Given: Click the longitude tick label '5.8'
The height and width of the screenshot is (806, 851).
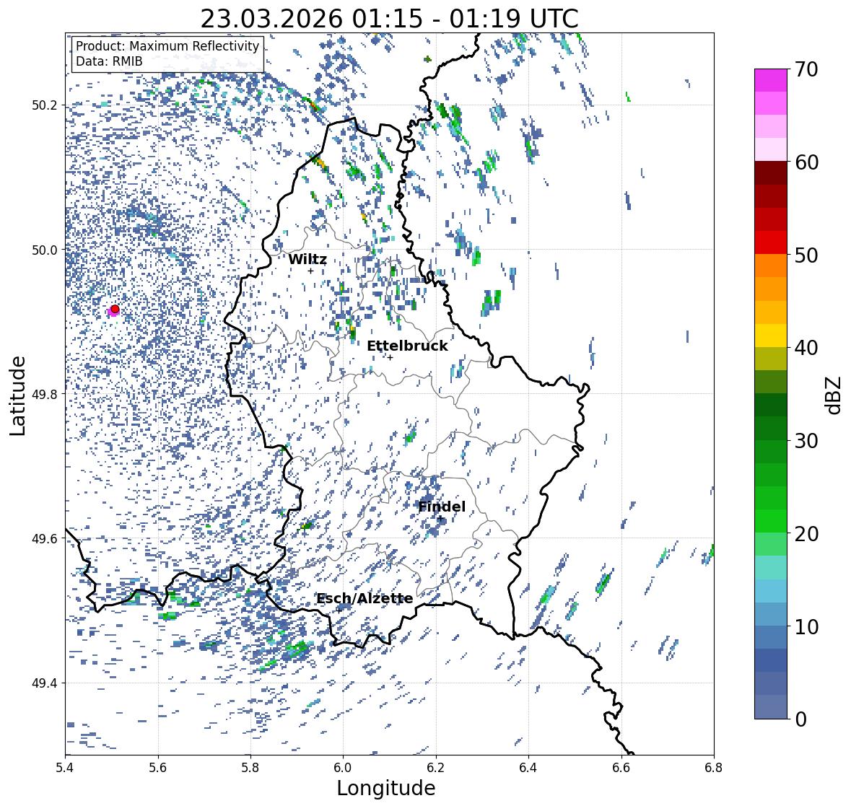Looking at the screenshot, I should click(250, 767).
